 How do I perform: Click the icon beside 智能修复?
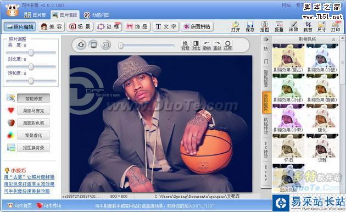tap(10, 98)
